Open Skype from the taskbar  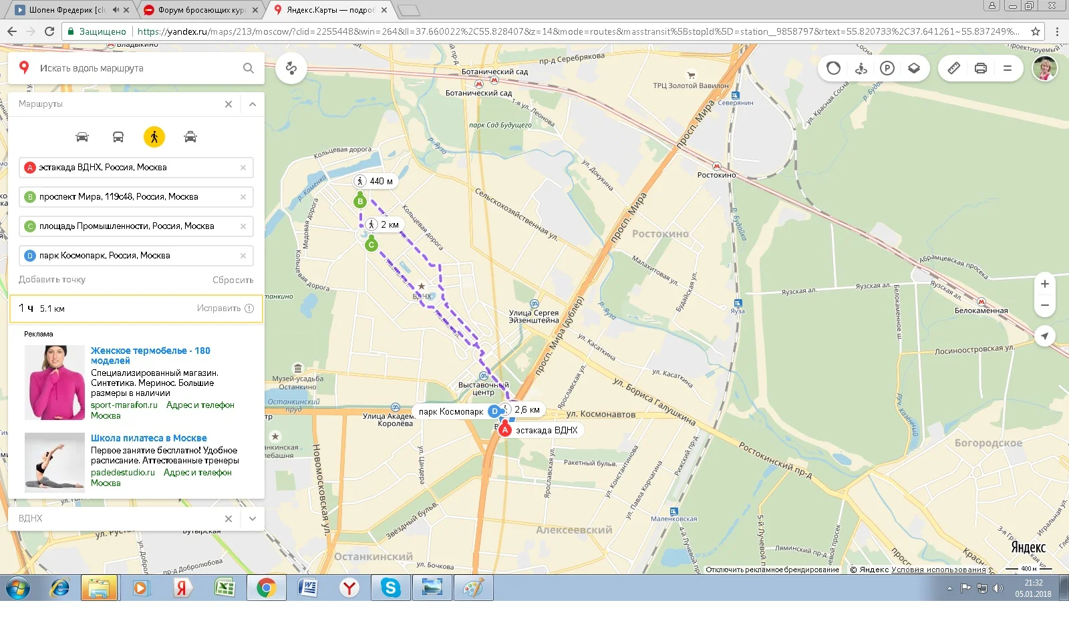point(390,588)
